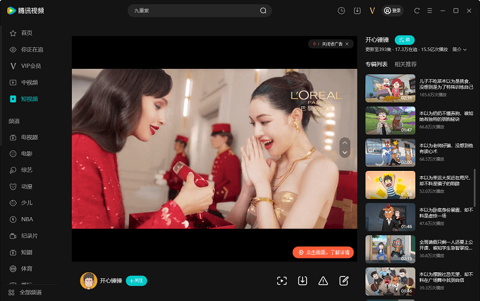Open the hamburger main menu
This screenshot has height=301, width=480.
click(x=430, y=11)
